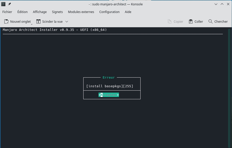Open the Configuration menu
This screenshot has width=232, height=148.
click(109, 12)
